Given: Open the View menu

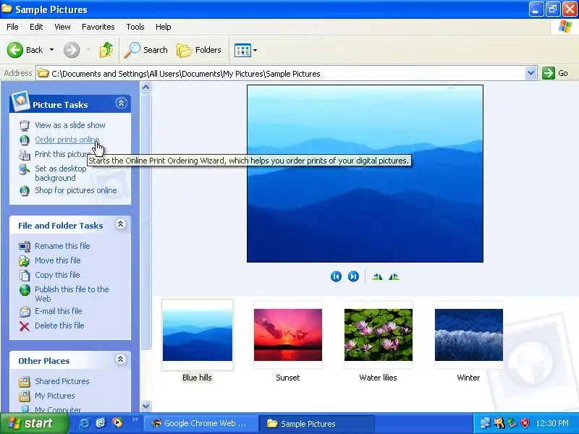Looking at the screenshot, I should coord(62,27).
